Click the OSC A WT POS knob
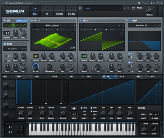Image resolution: width=164 pixels, height=138 pixels. click(36, 67)
